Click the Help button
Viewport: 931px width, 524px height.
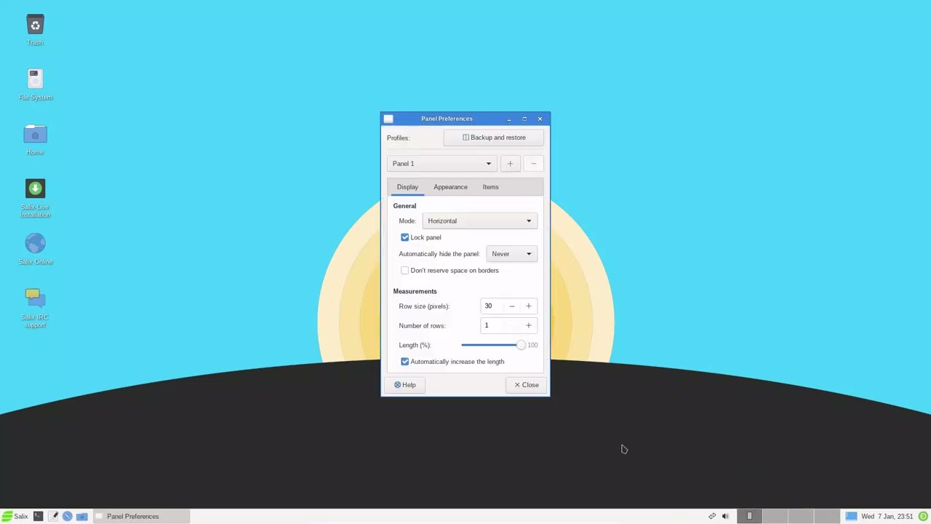click(x=404, y=385)
